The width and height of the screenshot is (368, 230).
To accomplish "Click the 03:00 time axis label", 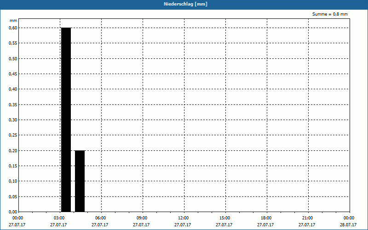I will coord(59,218).
